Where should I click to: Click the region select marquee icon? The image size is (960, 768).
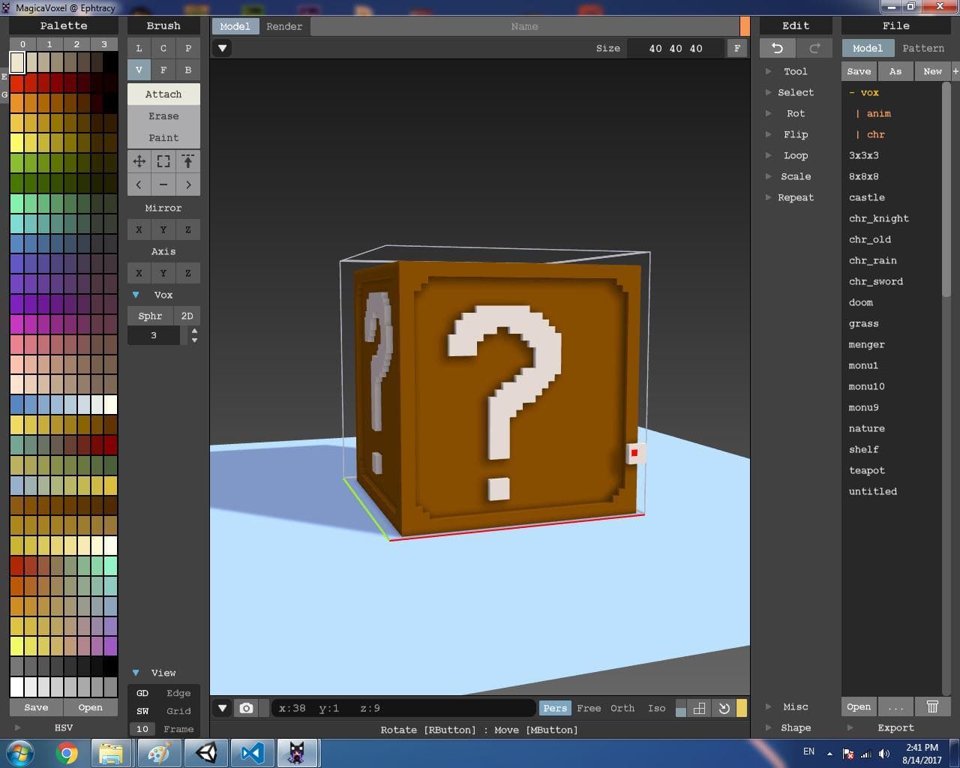tap(163, 161)
